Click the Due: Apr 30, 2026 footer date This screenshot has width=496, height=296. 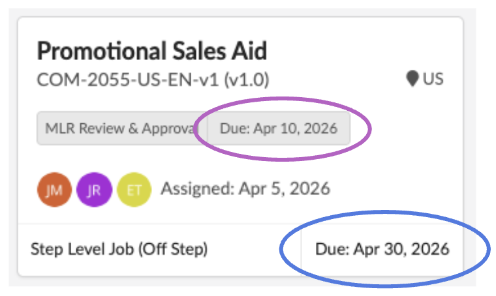[382, 249]
